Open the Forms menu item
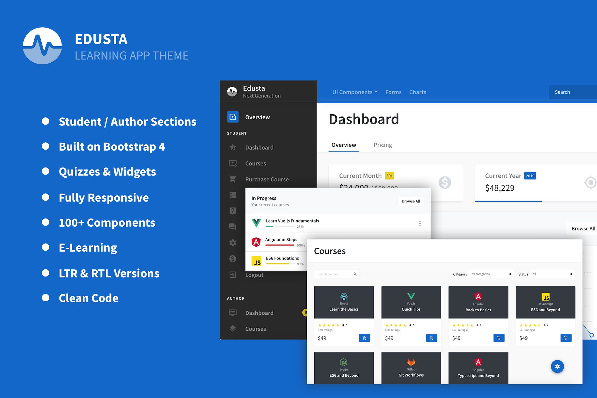 (393, 92)
